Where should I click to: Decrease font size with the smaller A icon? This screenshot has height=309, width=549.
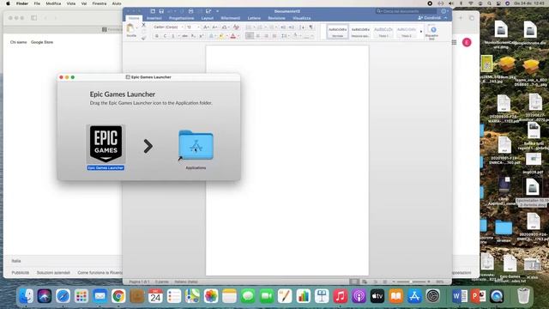click(x=214, y=27)
